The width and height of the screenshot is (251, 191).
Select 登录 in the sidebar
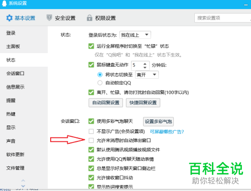[x=24, y=33]
